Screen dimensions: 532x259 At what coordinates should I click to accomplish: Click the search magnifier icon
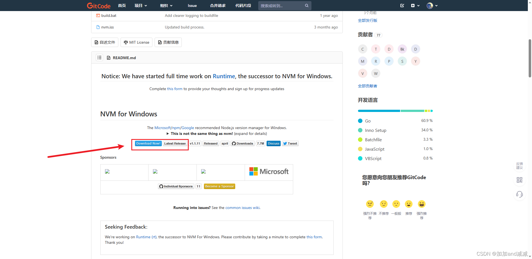pyautogui.click(x=307, y=6)
